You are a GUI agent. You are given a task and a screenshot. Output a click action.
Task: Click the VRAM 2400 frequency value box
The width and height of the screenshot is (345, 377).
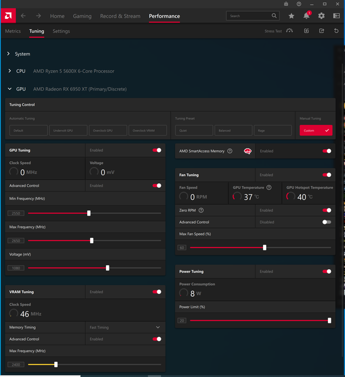pos(16,365)
